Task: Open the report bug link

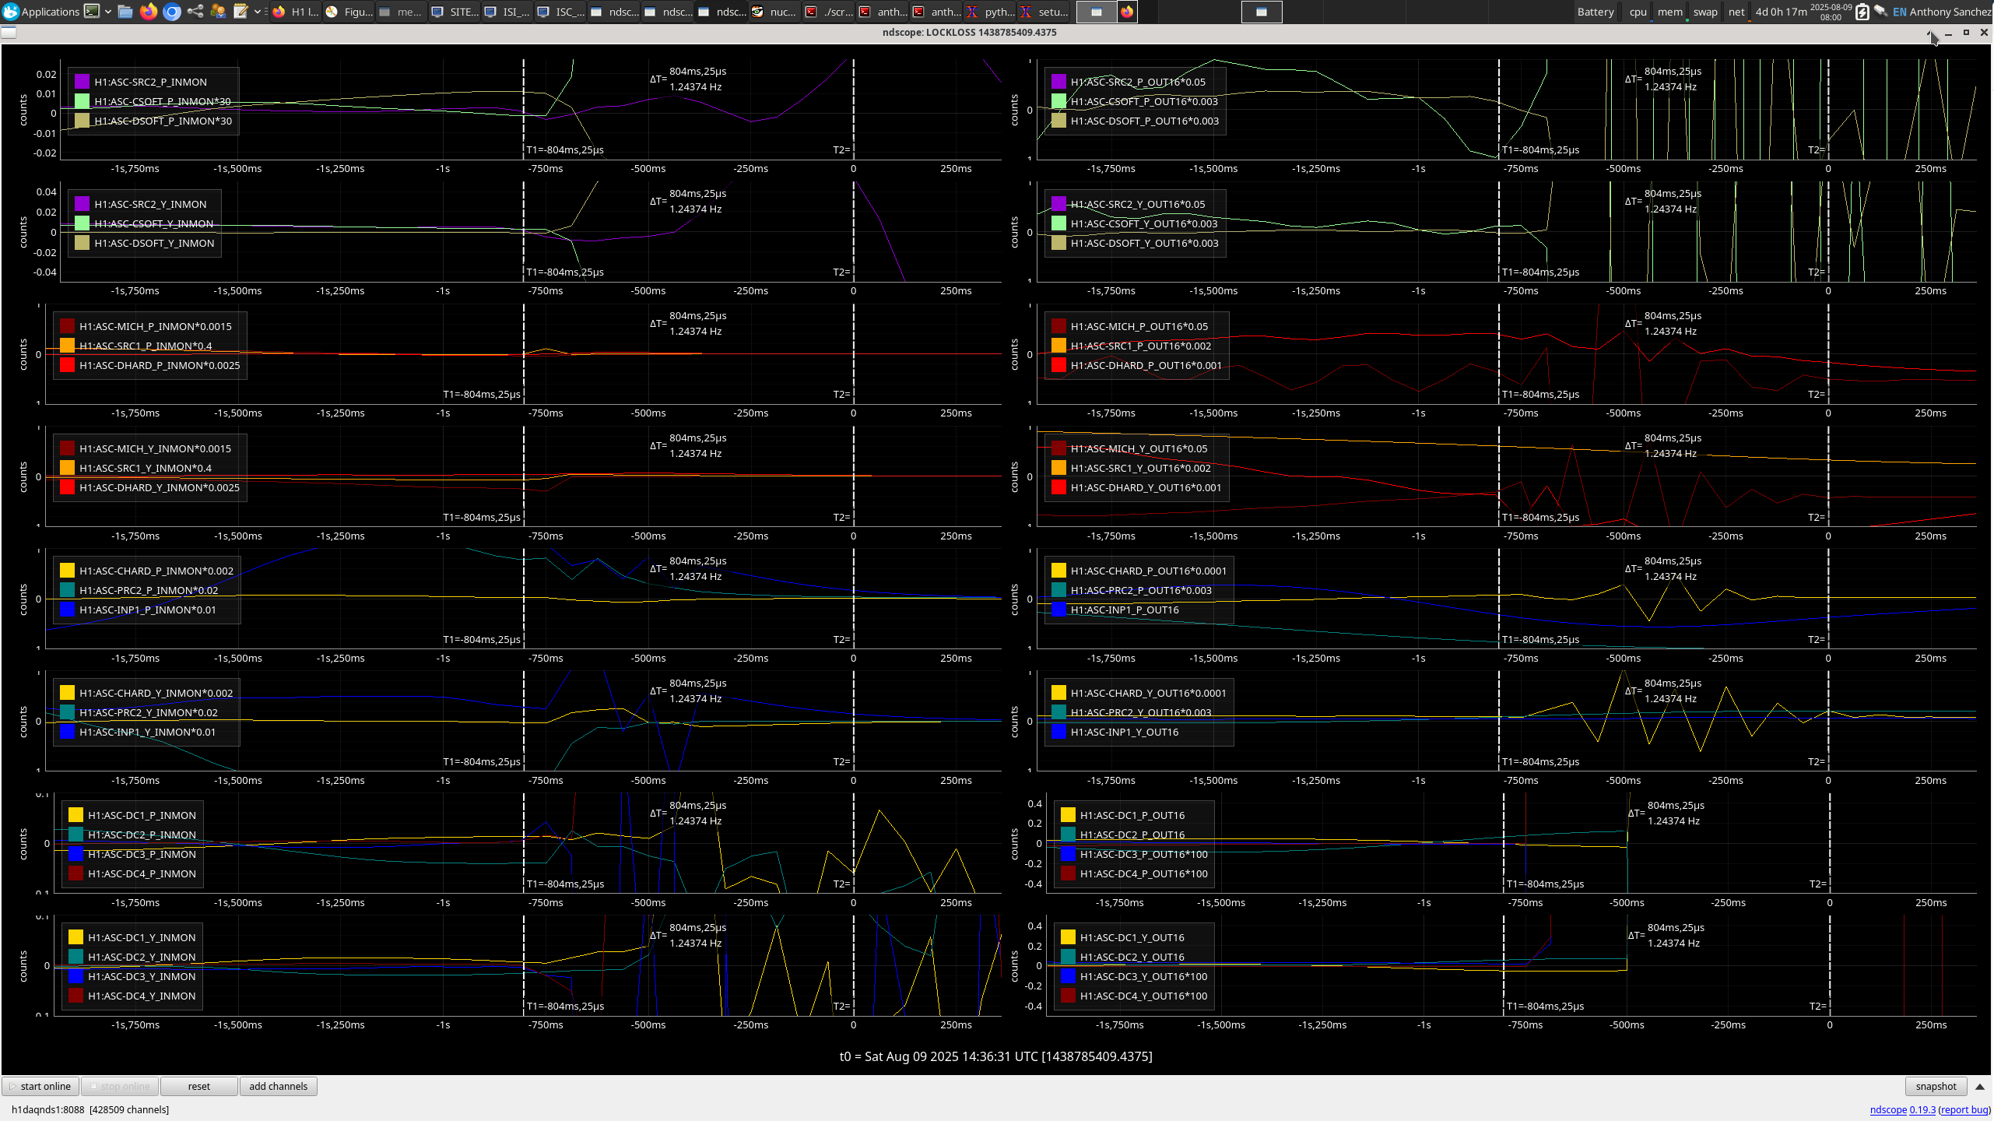Action: point(1964,1110)
